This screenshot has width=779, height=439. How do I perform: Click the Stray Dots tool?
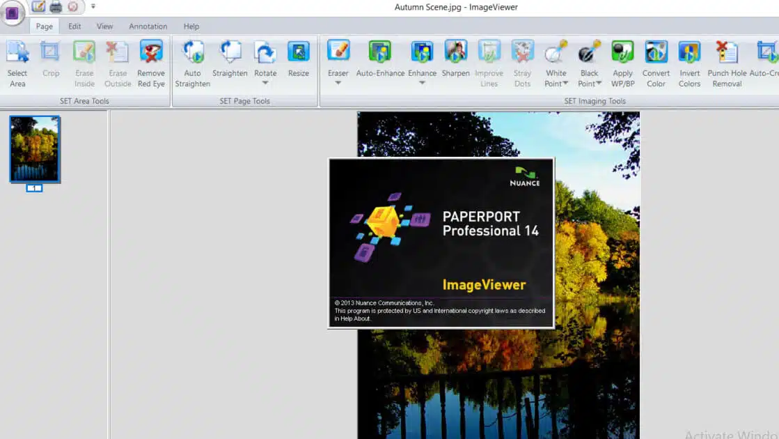[x=522, y=64]
